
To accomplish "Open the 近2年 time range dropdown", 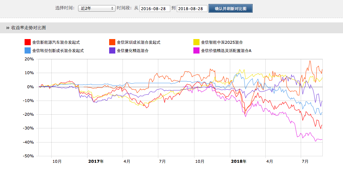I will point(97,8).
